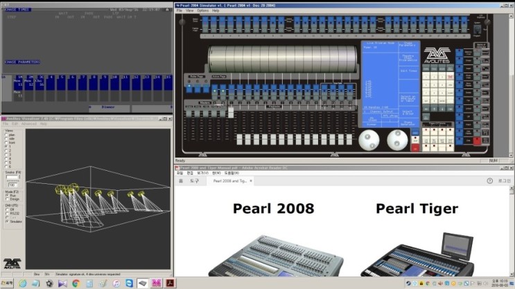Adjust the Smoke slider in Visualiser
The image size is (515, 289).
13,177
